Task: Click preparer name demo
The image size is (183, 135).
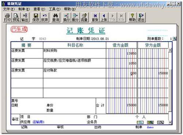Action: coord(150,127)
